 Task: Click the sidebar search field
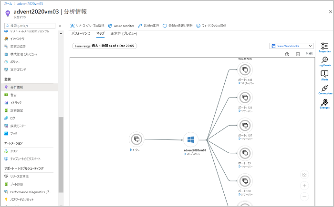tap(30, 26)
